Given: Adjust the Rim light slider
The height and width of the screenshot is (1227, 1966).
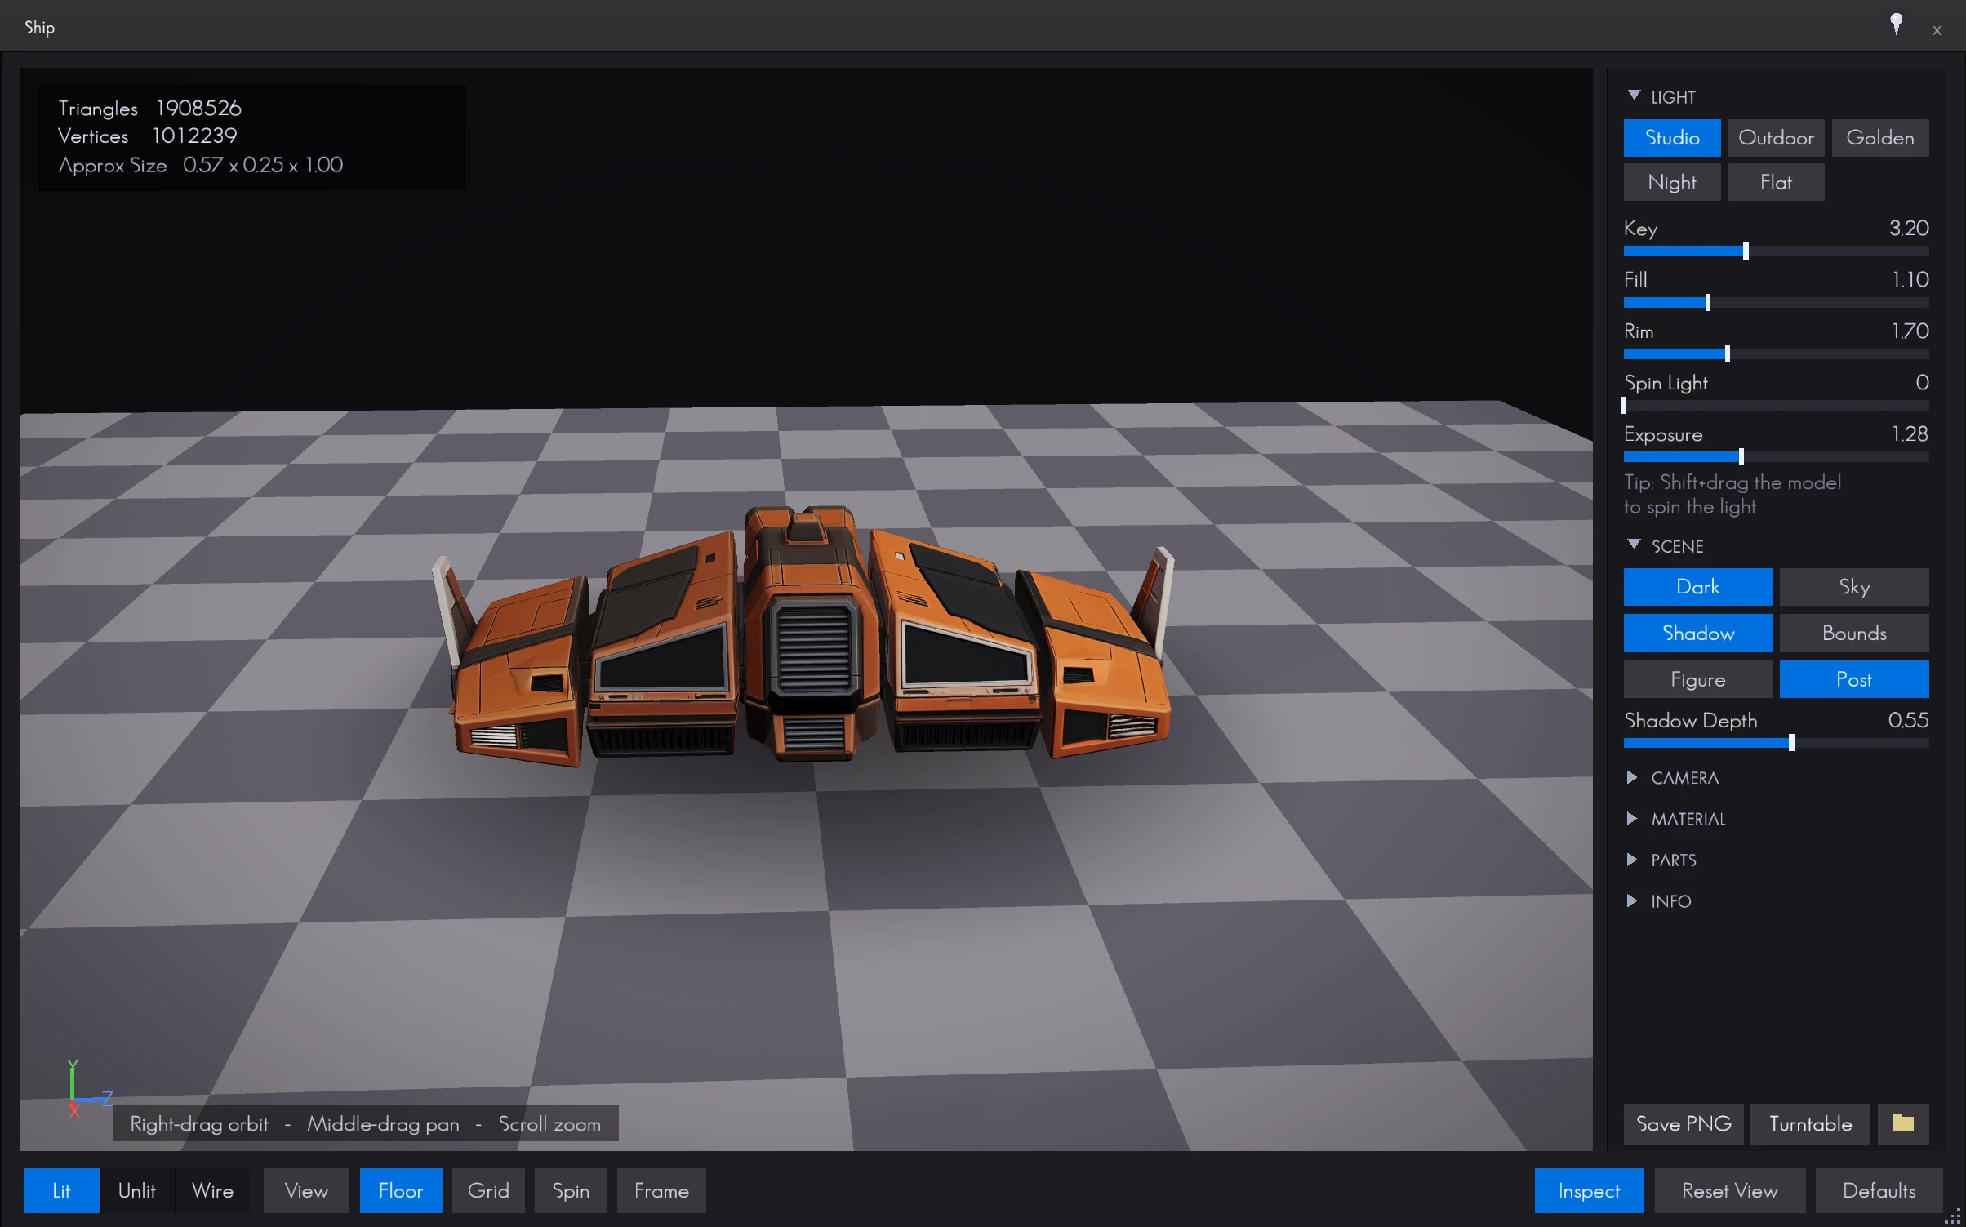Looking at the screenshot, I should (x=1776, y=354).
